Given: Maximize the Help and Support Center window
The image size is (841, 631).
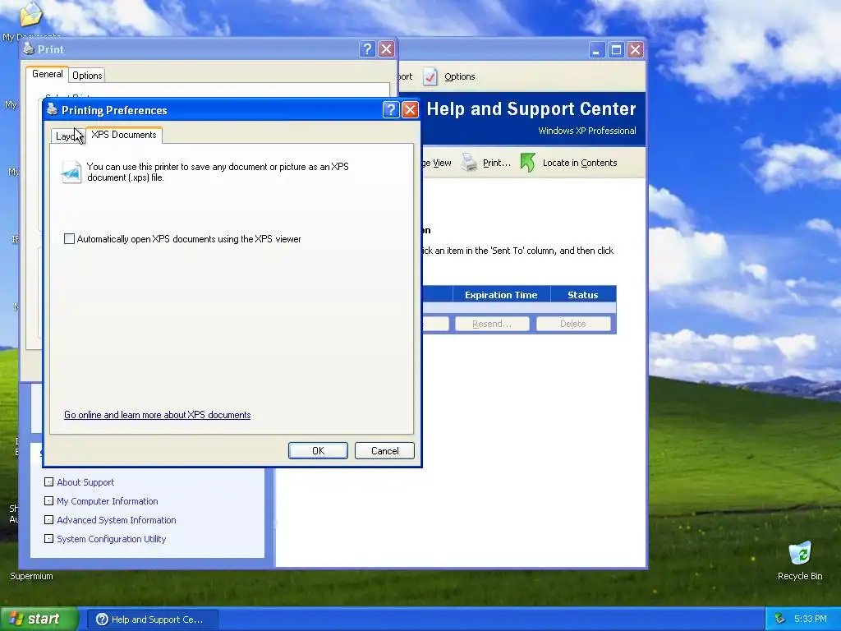Looking at the screenshot, I should (x=616, y=50).
